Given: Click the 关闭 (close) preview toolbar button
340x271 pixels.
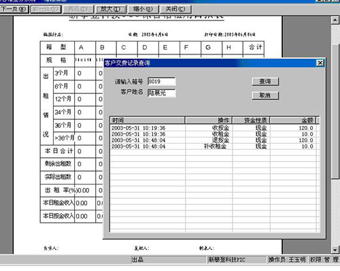Looking at the screenshot, I should point(175,10).
